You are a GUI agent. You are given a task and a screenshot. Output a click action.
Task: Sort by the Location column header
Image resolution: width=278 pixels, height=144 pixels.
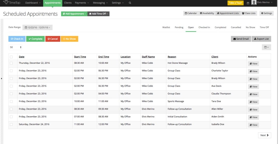(x=125, y=57)
